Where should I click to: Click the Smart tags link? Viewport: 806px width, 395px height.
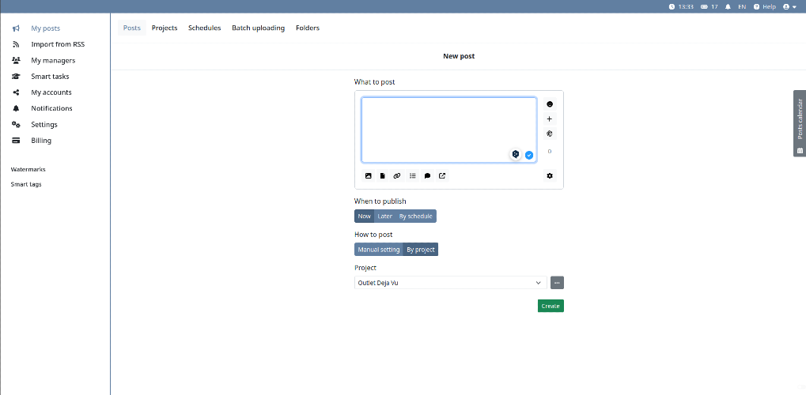coord(26,184)
